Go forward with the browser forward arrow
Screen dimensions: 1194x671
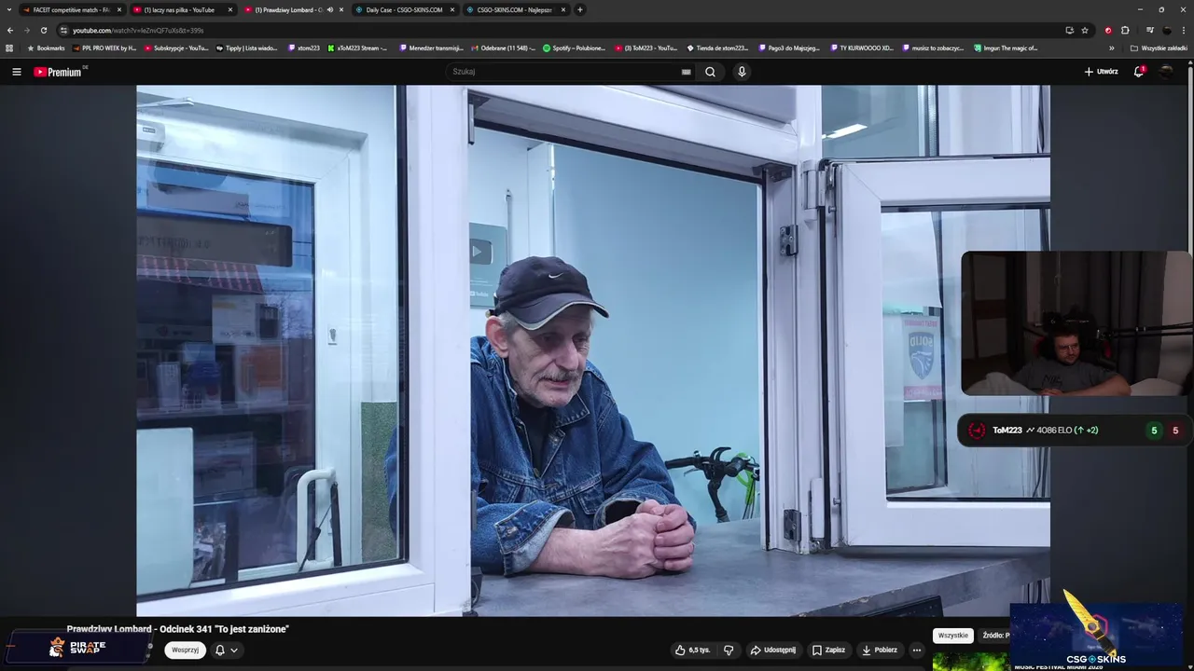26,30
